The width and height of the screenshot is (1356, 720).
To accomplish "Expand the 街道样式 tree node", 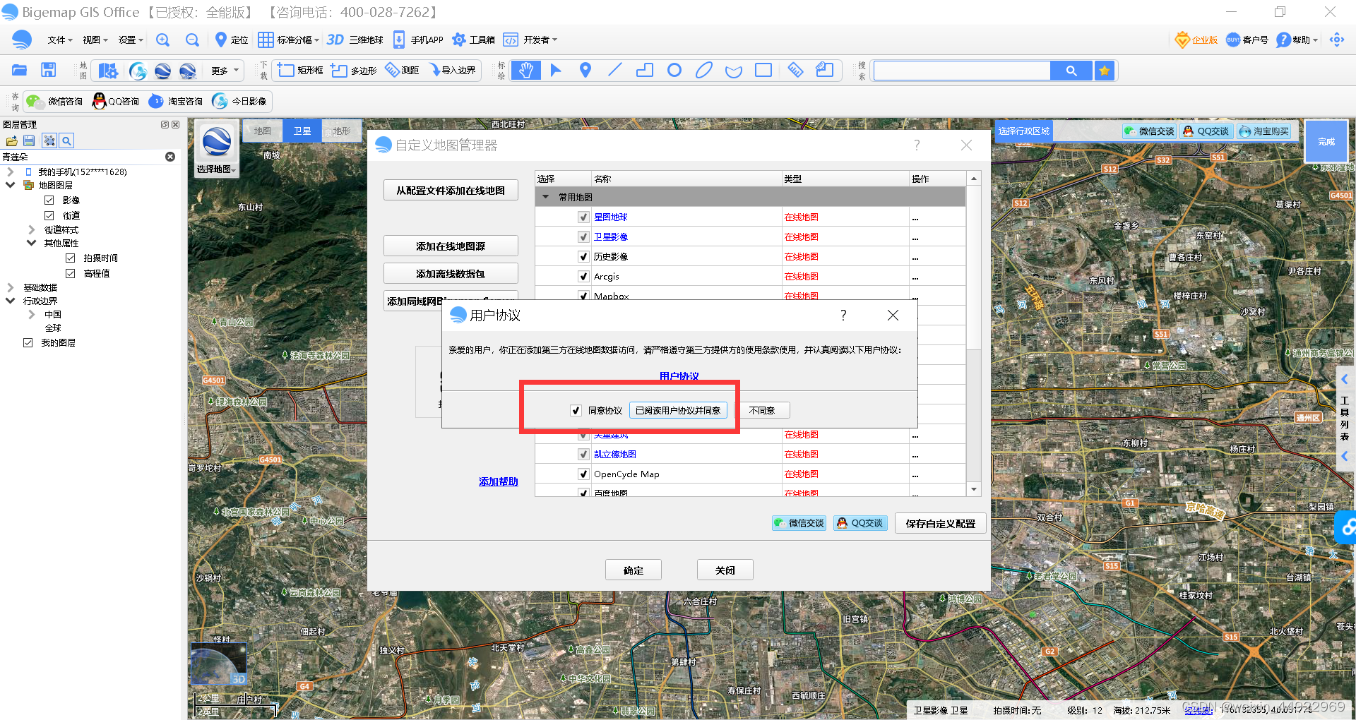I will click(x=32, y=229).
